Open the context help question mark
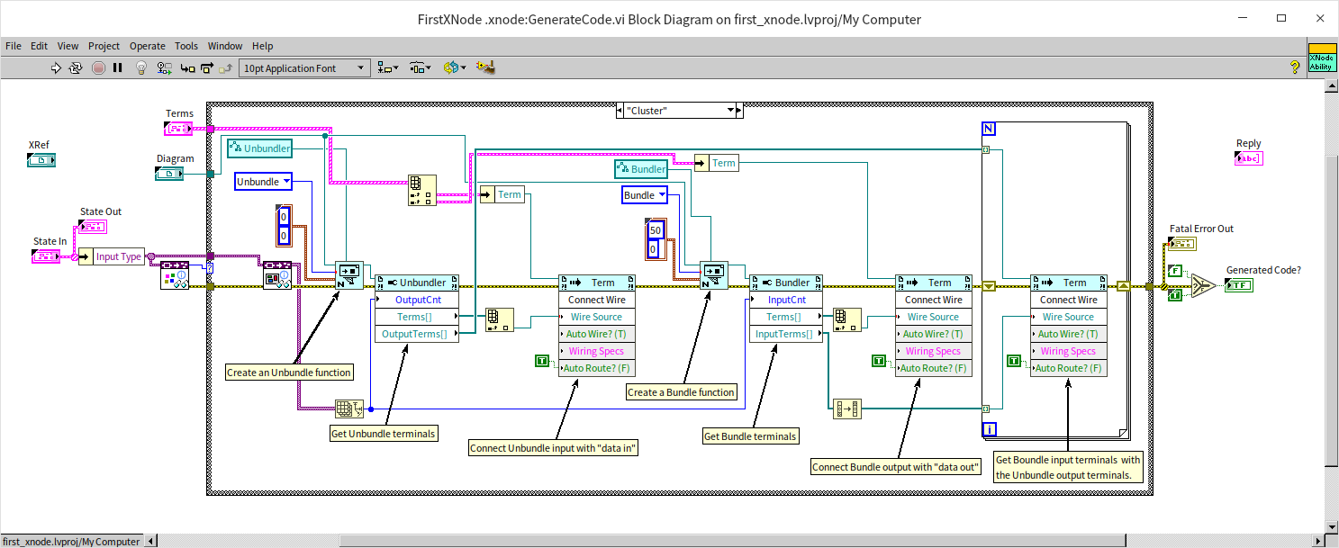 1295,67
